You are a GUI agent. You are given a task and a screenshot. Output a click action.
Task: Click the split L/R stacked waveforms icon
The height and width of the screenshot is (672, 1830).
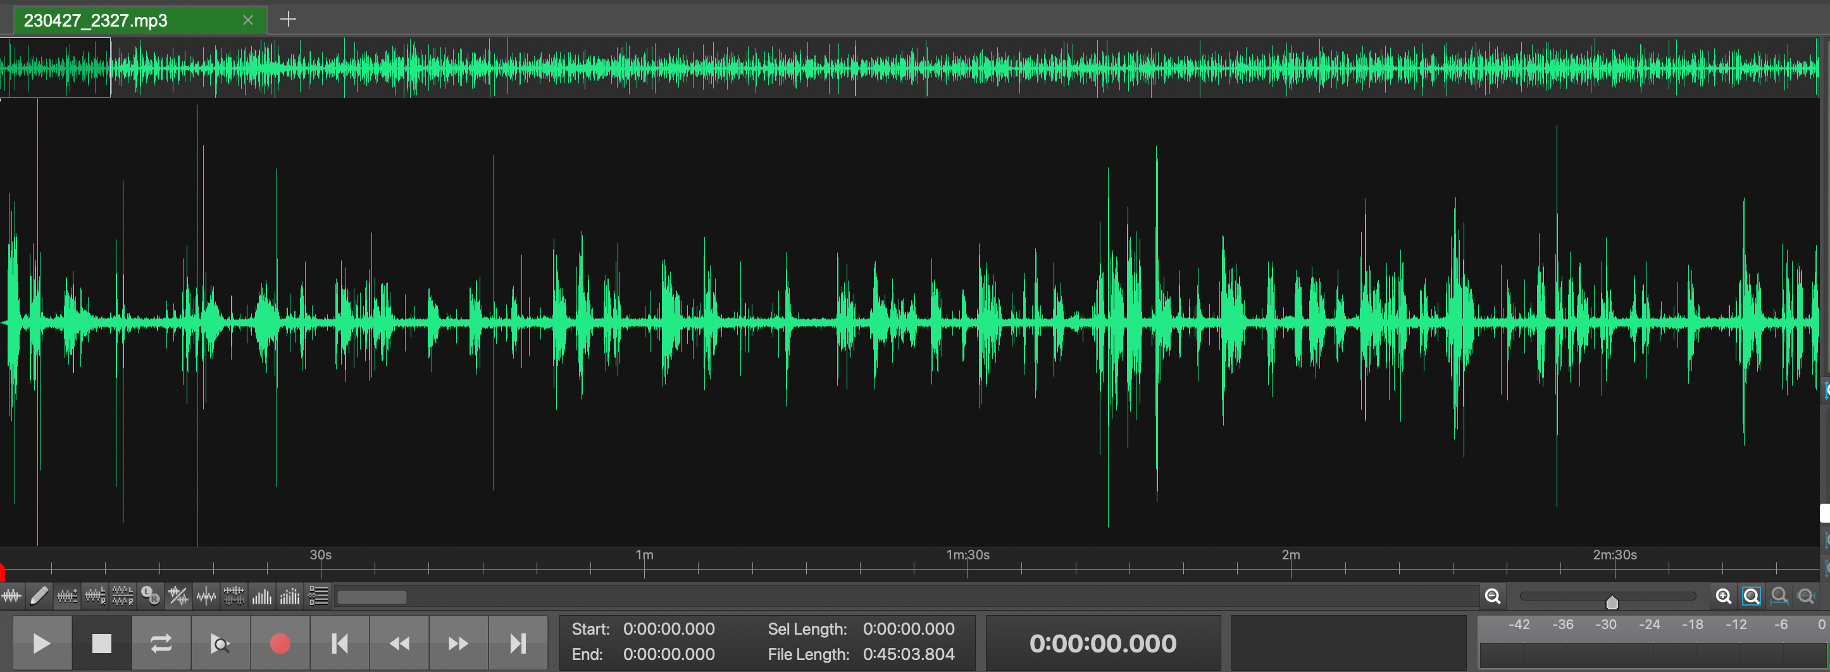[x=123, y=596]
